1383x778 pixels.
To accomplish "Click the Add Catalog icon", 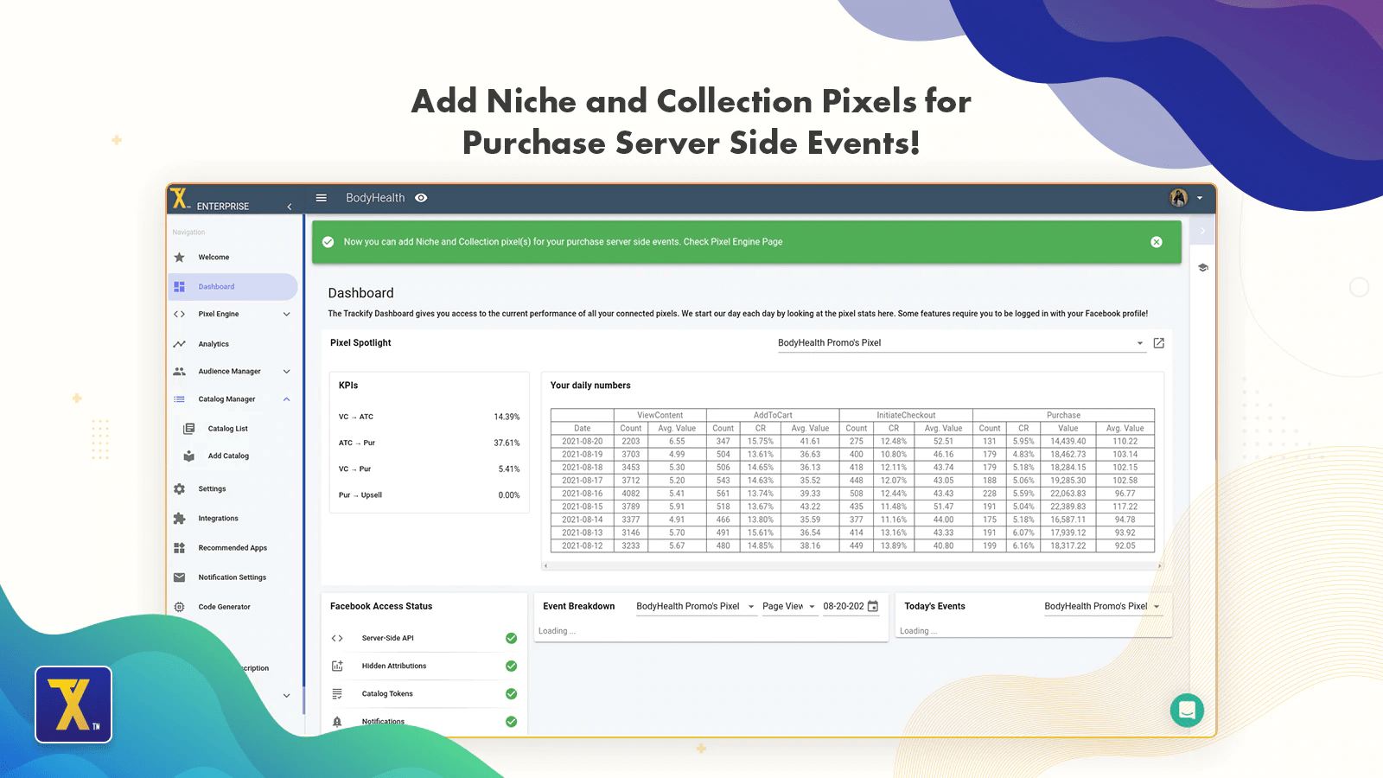I will 188,456.
